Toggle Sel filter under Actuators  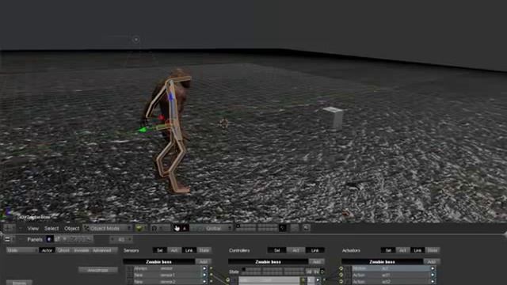pos(388,250)
